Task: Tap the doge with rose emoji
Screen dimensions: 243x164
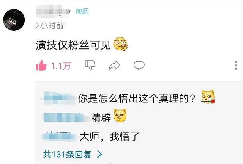Action: coord(208,97)
